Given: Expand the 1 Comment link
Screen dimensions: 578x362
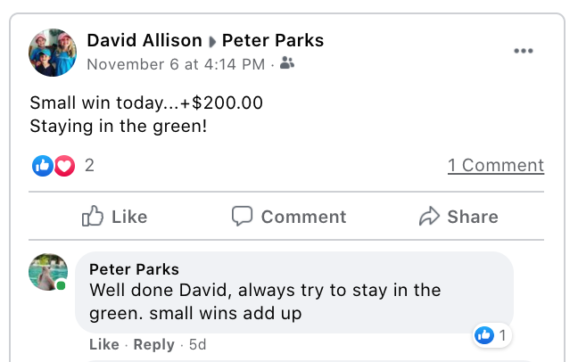Looking at the screenshot, I should (495, 165).
